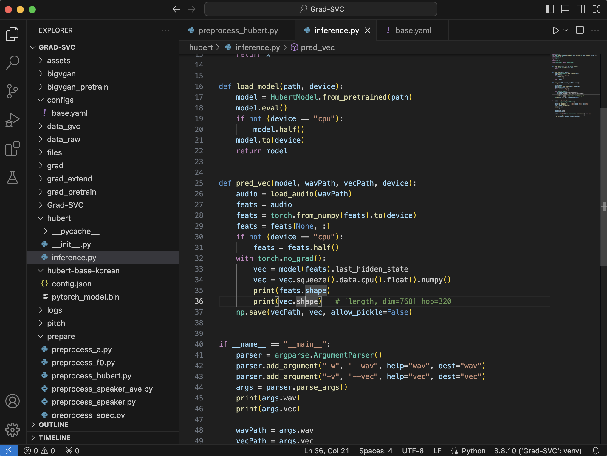Screen dimensions: 607x456
Task: Open the Source Control view
Action: 13,91
